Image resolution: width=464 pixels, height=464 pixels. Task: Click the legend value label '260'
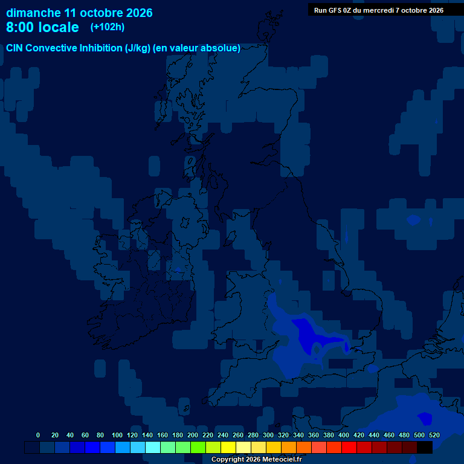point(238,435)
